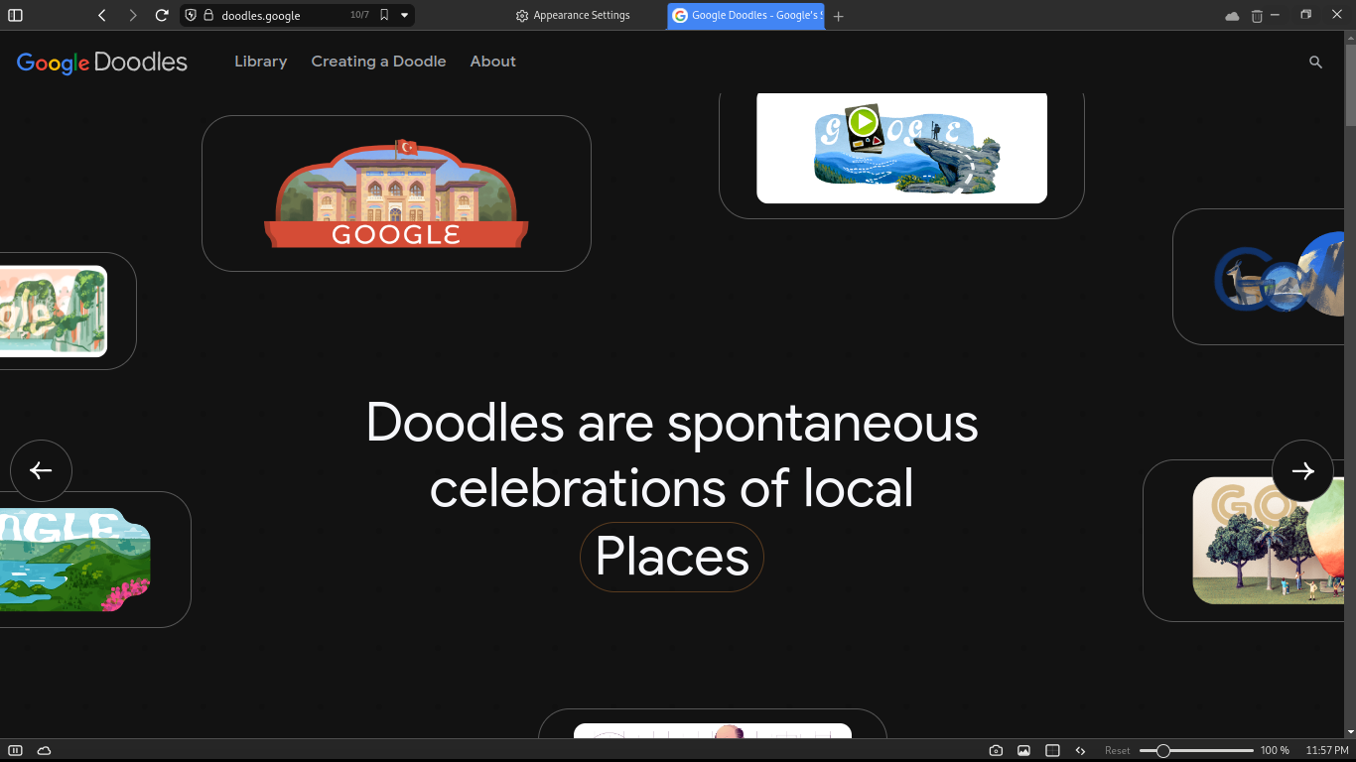Toggle the side panel button in title bar
The height and width of the screenshot is (762, 1356).
[15, 15]
